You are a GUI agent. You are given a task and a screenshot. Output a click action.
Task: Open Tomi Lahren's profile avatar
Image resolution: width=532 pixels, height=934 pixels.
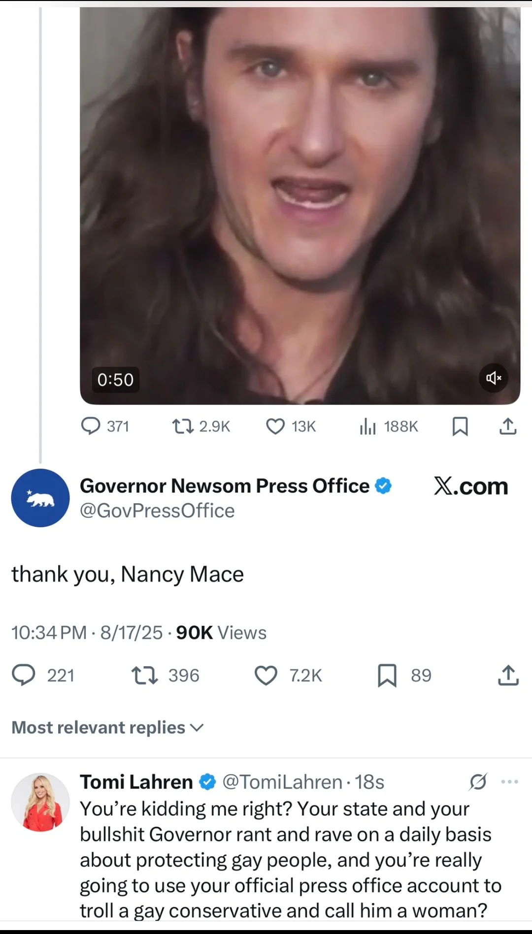point(40,802)
